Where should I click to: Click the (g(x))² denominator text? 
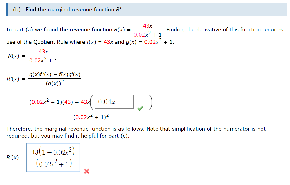tap(55, 83)
